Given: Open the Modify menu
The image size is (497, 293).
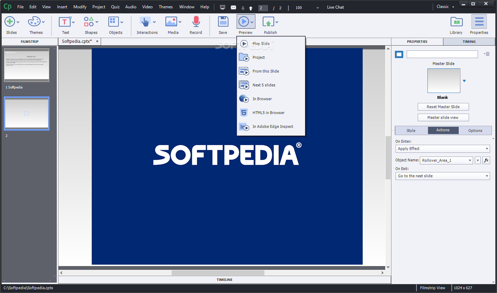Looking at the screenshot, I should click(x=80, y=7).
